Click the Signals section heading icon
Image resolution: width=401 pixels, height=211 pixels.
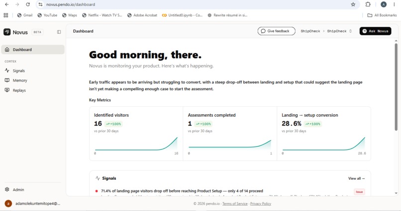98,178
